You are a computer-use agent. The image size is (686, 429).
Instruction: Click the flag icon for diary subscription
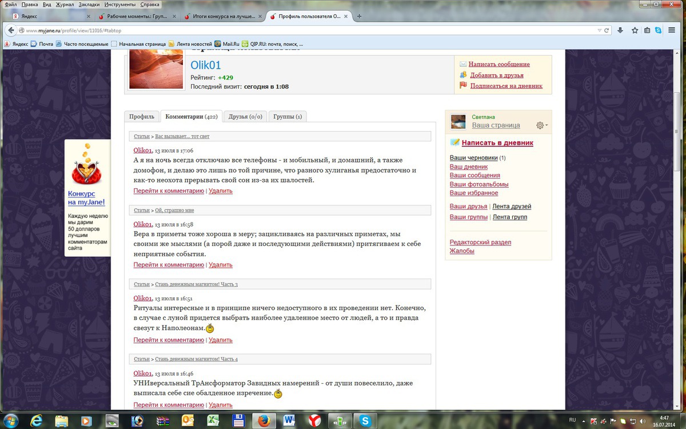463,86
